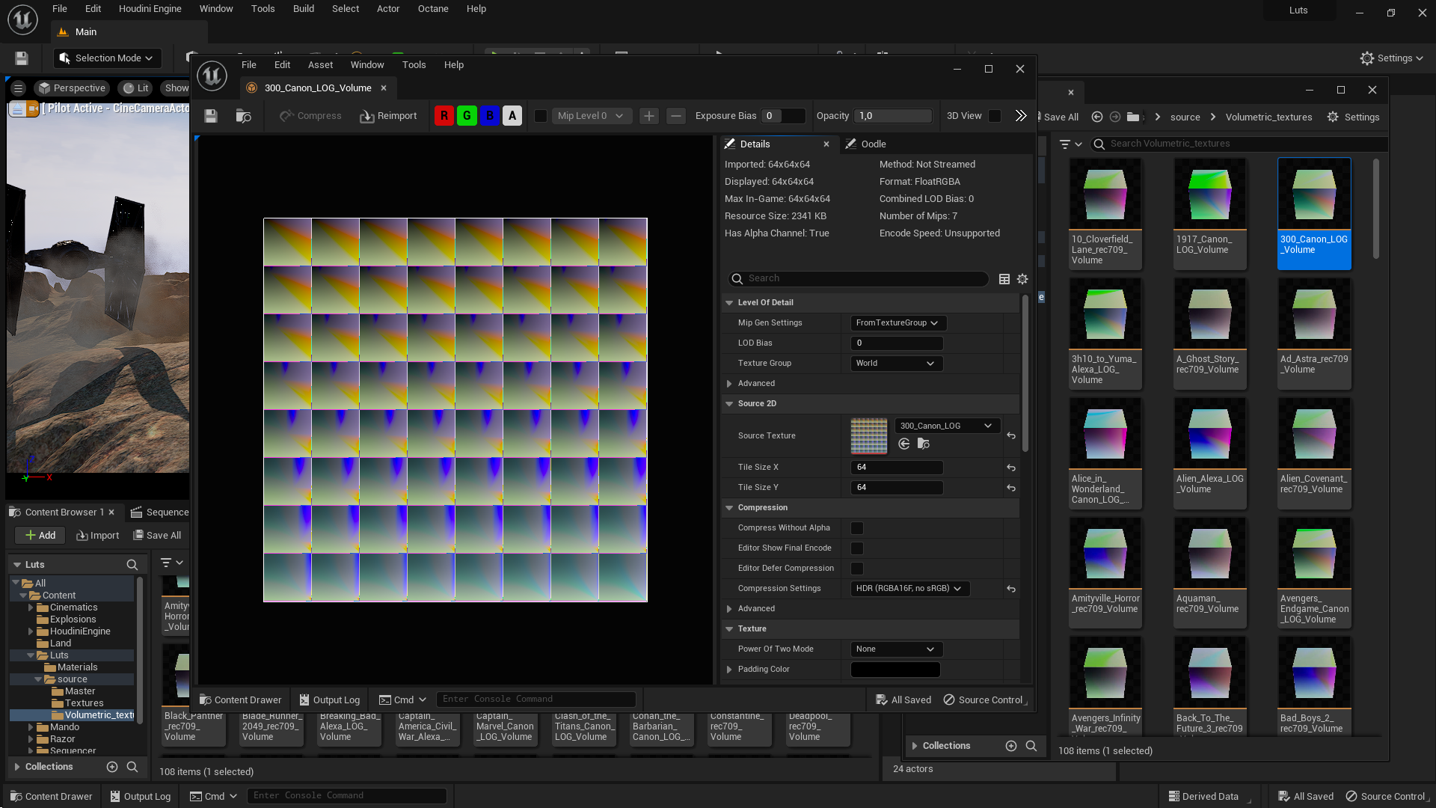Viewport: 1436px width, 808px height.
Task: Open the Texture Group dropdown
Action: [897, 364]
